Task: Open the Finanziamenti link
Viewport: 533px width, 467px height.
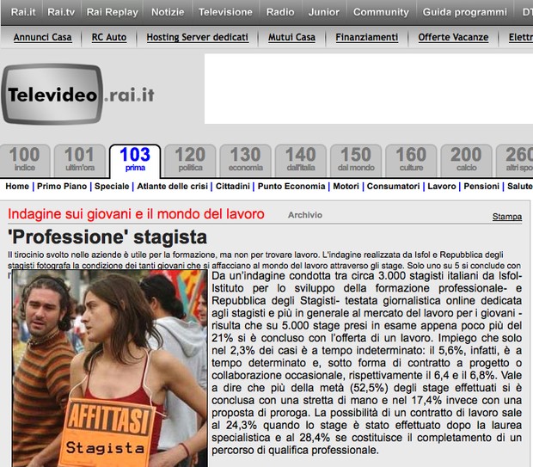Action: pyautogui.click(x=367, y=37)
